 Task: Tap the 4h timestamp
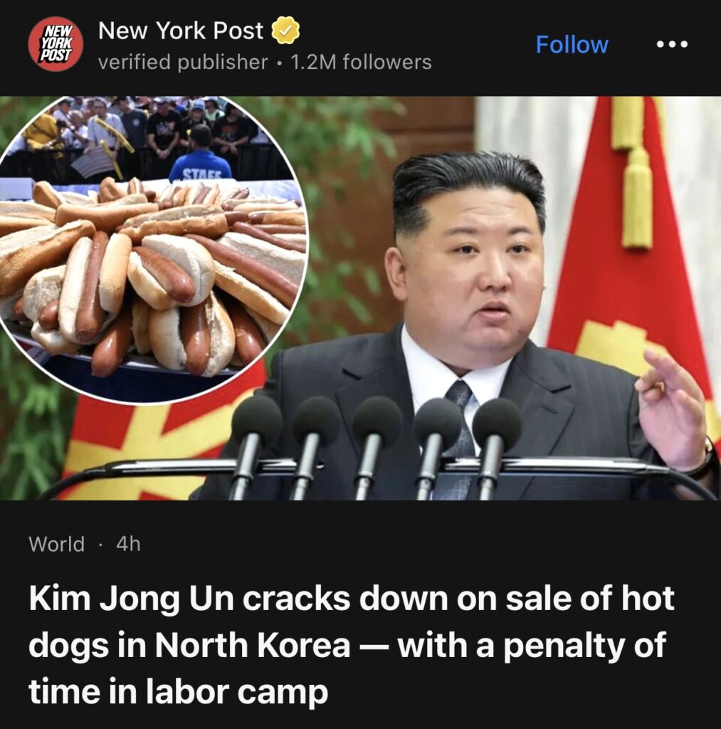[128, 544]
